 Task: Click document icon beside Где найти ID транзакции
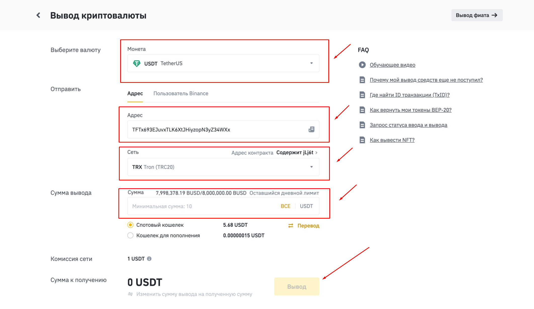[x=362, y=95]
